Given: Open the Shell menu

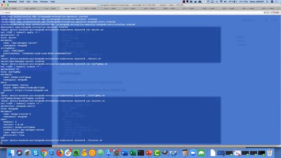Looking at the screenshot, I should pos(22,2).
